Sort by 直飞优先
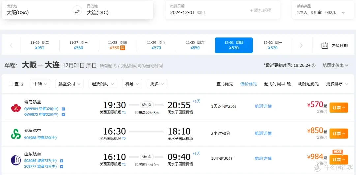Image resolution: width=356 pixels, height=175 pixels. [x=224, y=84]
